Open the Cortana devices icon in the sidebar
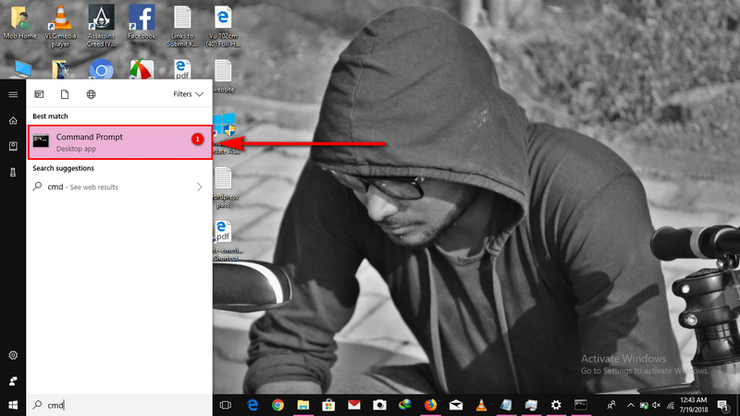 click(13, 173)
